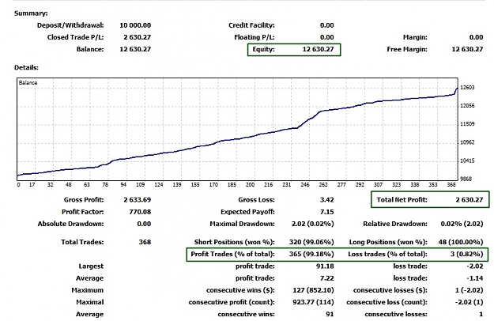Screen dimensions: 494x321
Task: Click the Short Positions value 320 (99.06%)
Action: [311, 242]
